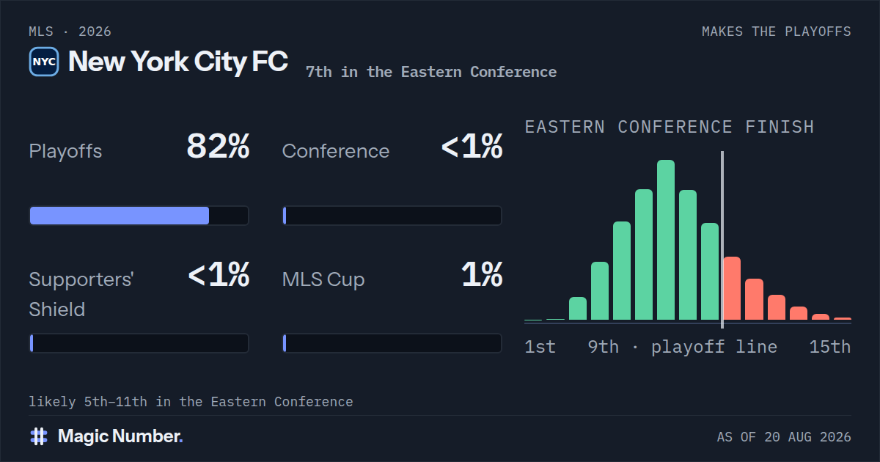
Task: Click the 7th in the Eastern Conference text
Action: click(431, 72)
